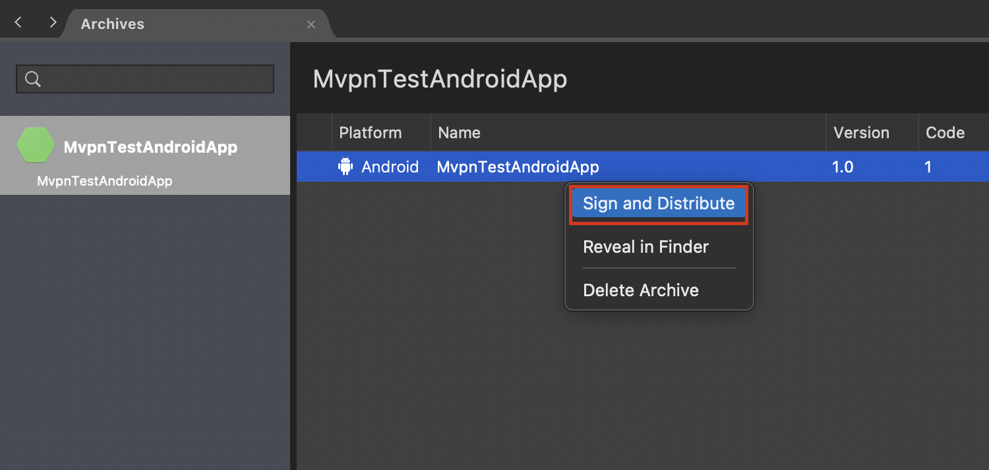This screenshot has width=989, height=470.
Task: Sort archives by Code column header
Action: (945, 132)
